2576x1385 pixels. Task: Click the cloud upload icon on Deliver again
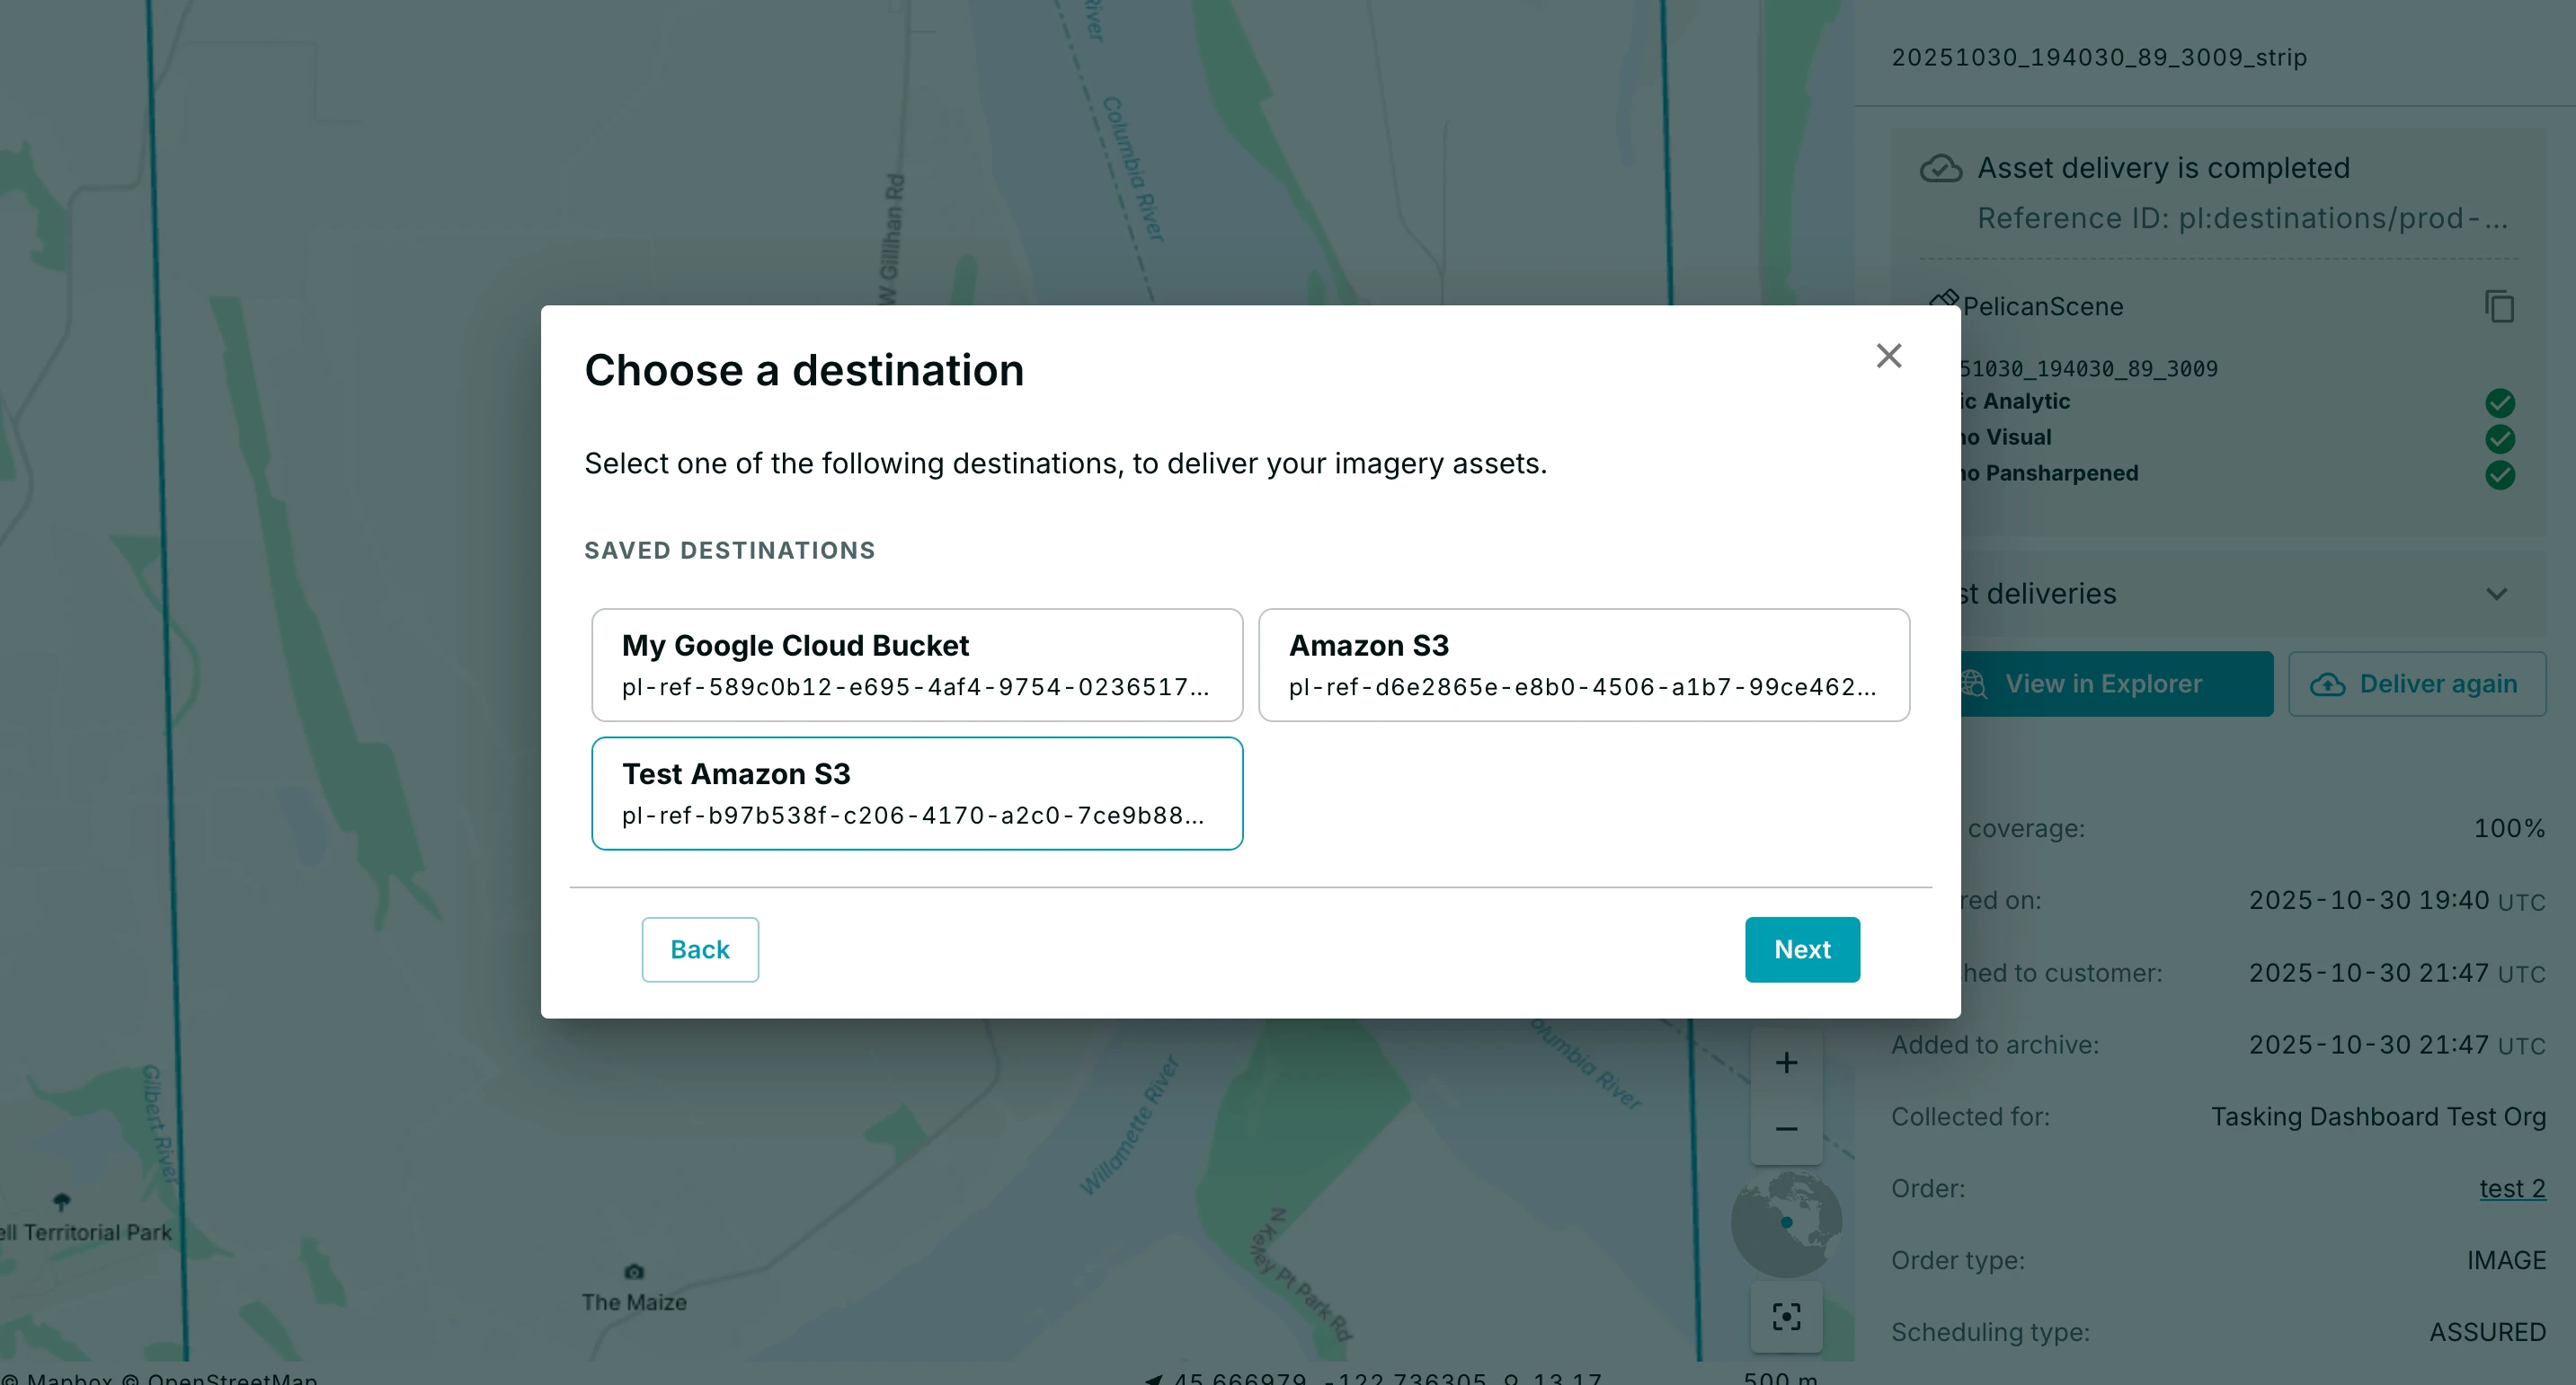coord(2329,684)
